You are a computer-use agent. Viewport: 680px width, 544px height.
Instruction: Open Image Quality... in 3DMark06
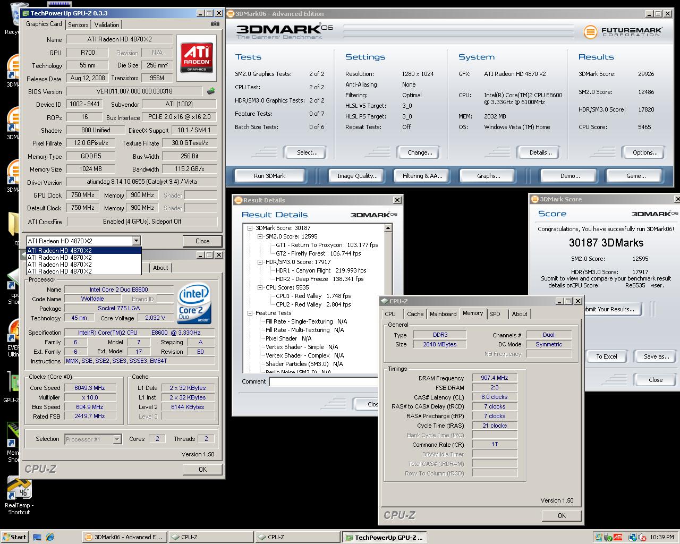coord(357,176)
